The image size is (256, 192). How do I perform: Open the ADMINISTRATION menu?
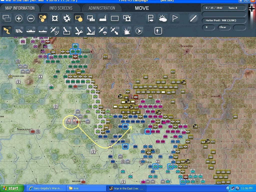101,8
